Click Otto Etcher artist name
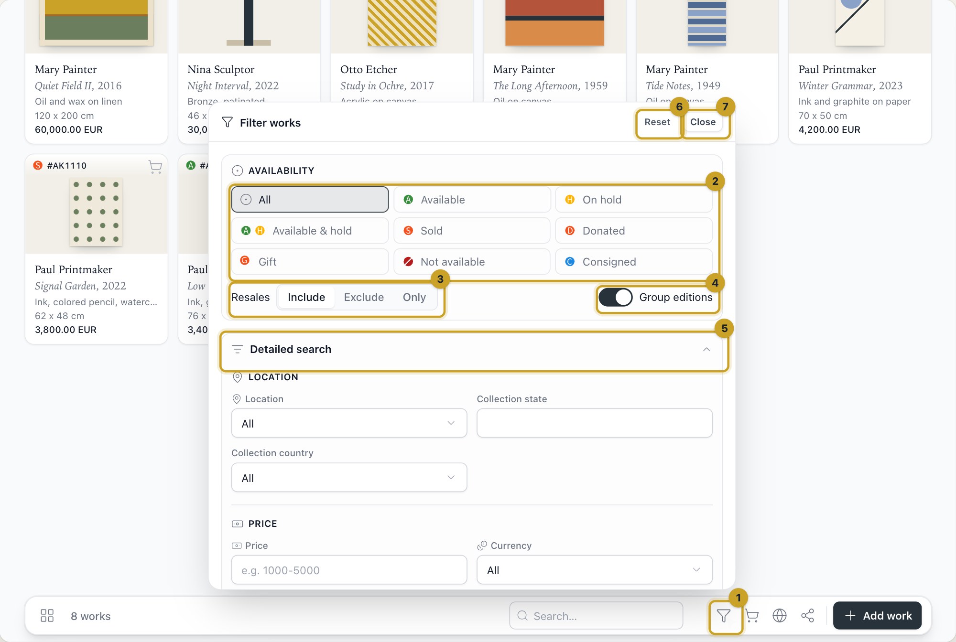Screen dimensions: 956x642 [369, 70]
